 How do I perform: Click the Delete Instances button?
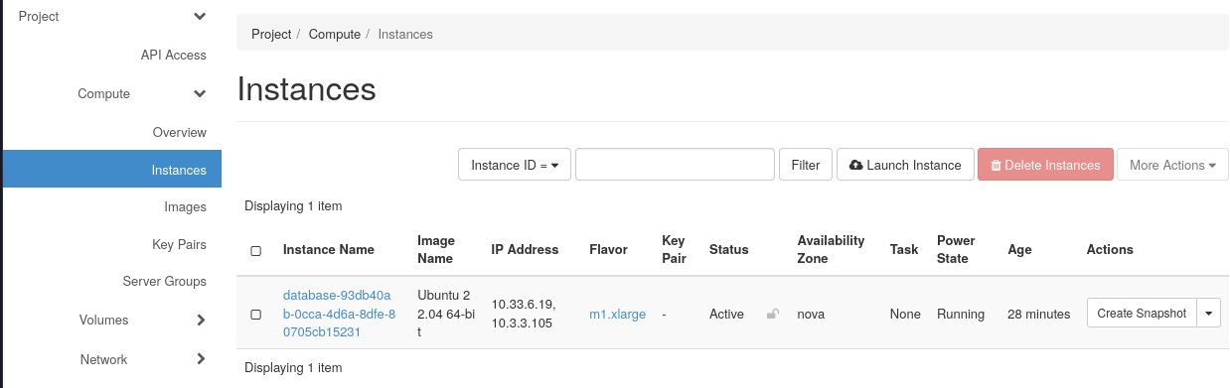click(x=1045, y=165)
